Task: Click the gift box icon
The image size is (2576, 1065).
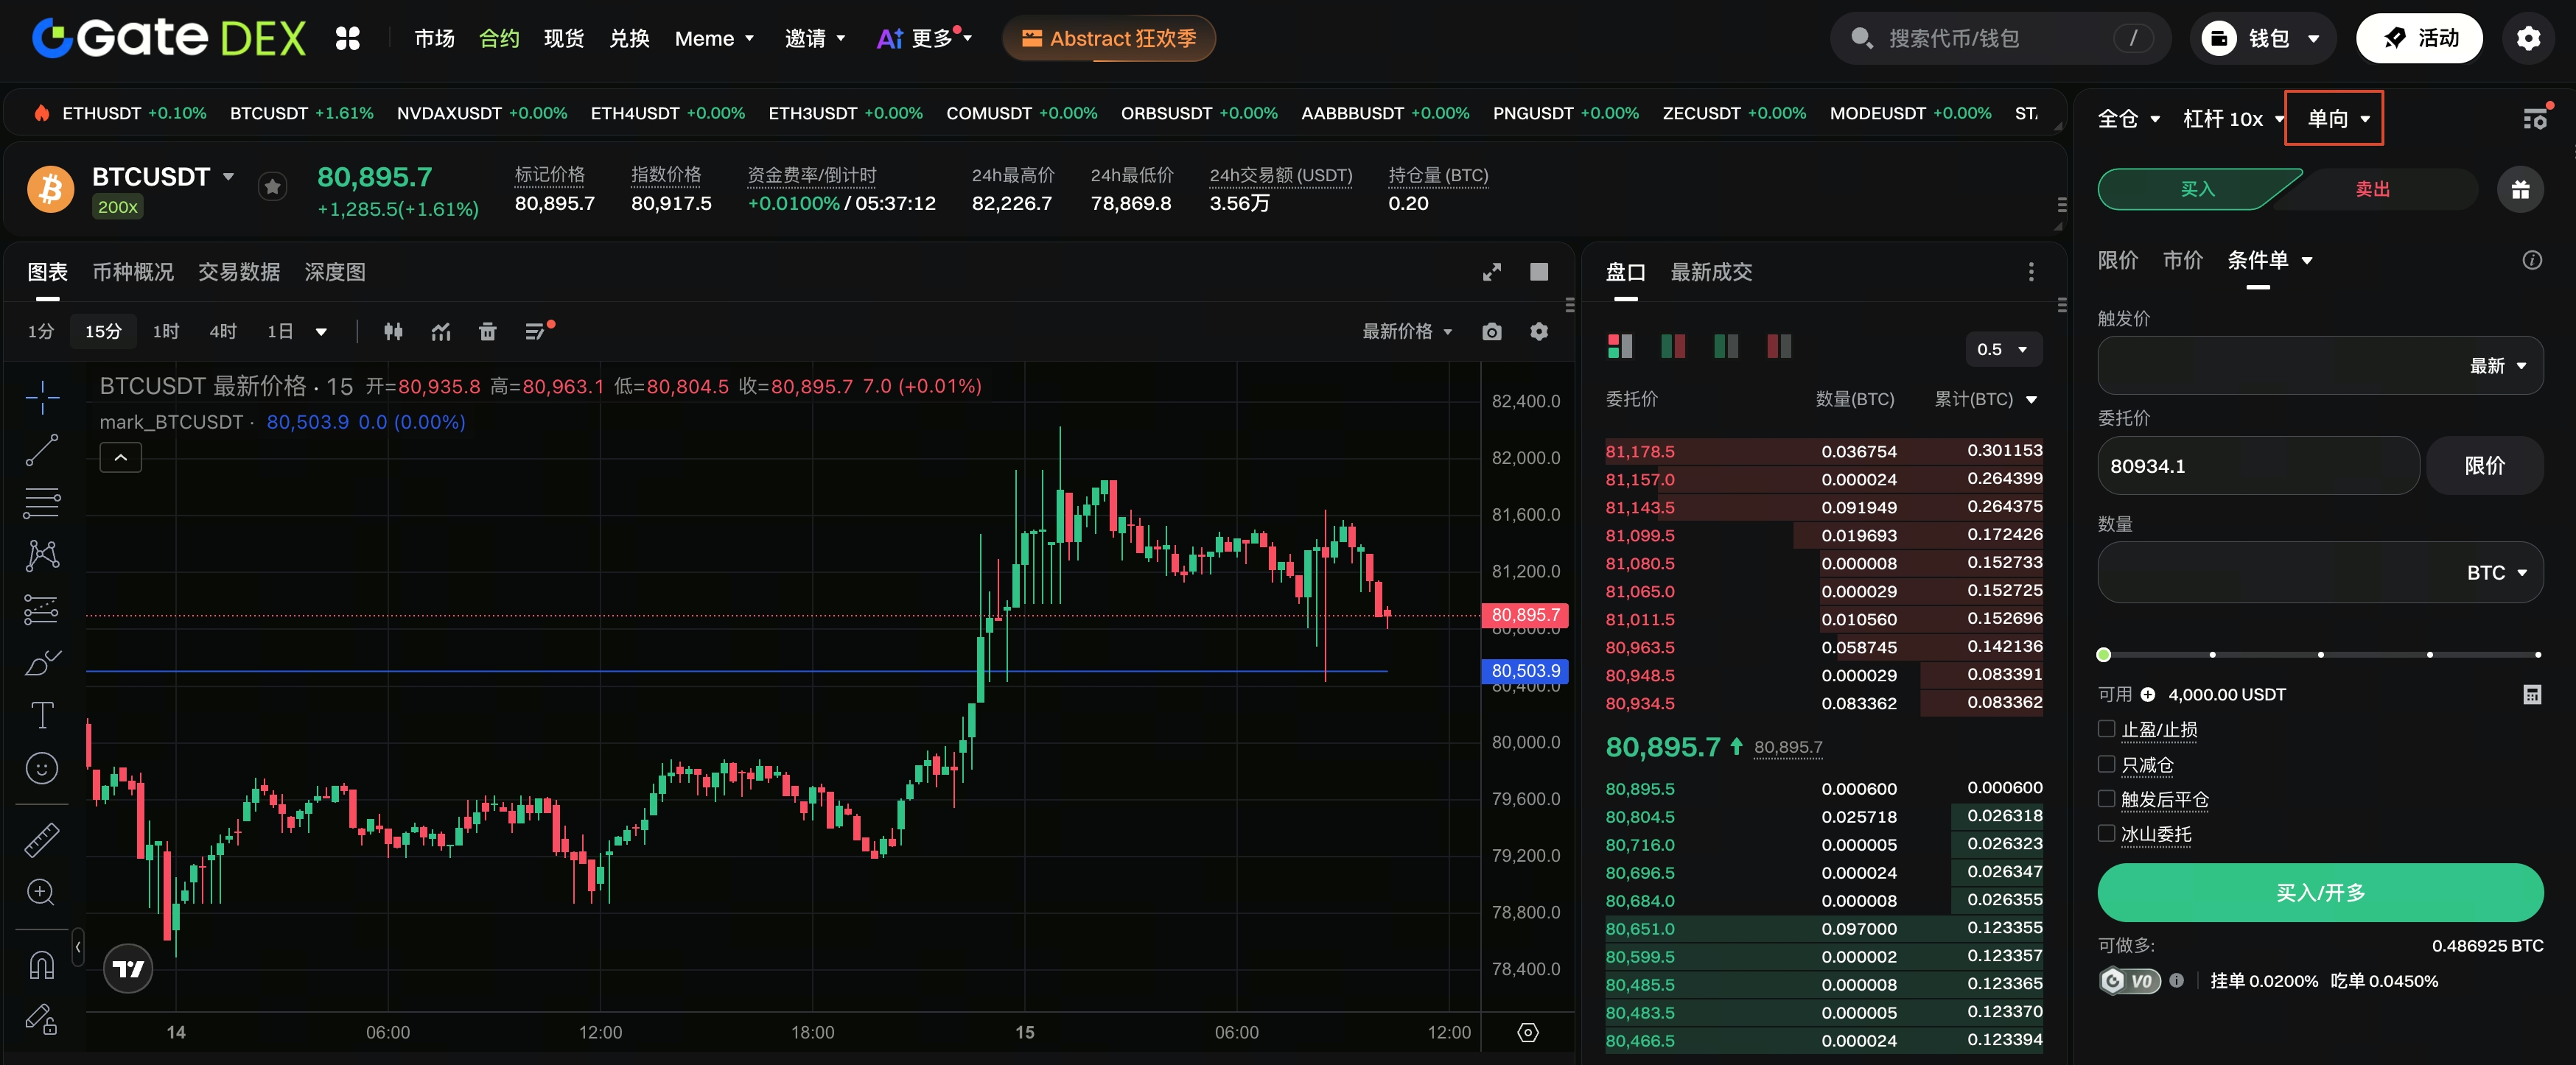Action: click(2520, 189)
